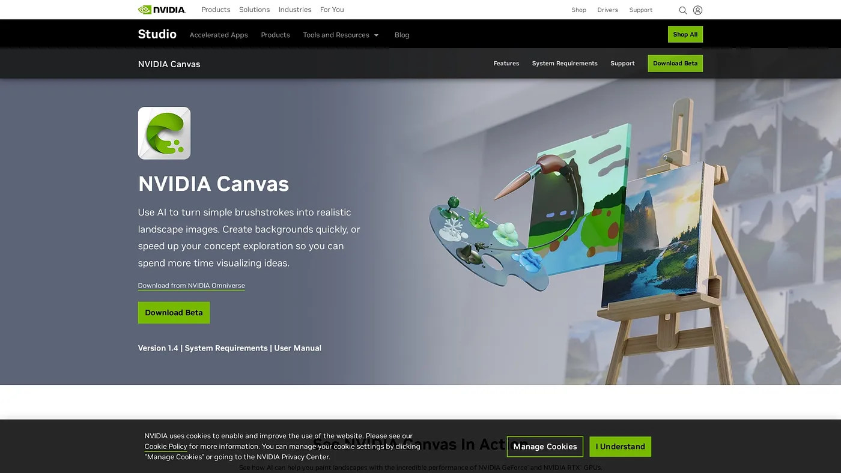Viewport: 841px width, 473px height.
Task: Click Download Beta in the subnav
Action: (675, 64)
